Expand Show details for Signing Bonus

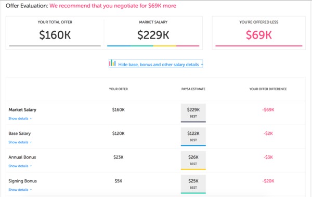pyautogui.click(x=18, y=190)
